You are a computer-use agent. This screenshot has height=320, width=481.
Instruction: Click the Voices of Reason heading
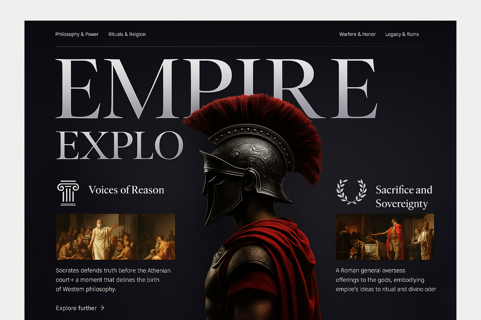point(127,190)
